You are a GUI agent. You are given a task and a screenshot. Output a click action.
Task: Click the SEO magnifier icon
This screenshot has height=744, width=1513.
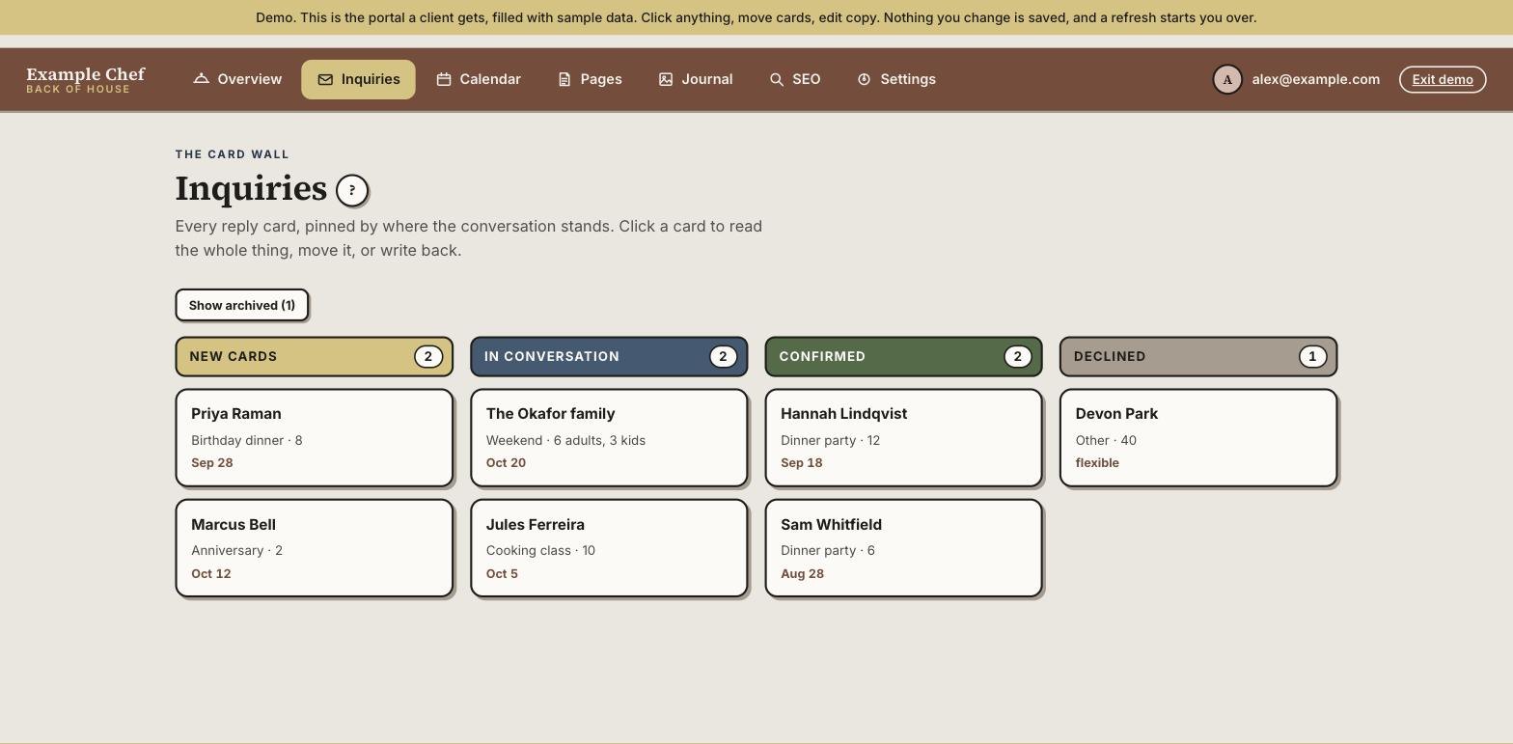[x=777, y=79]
